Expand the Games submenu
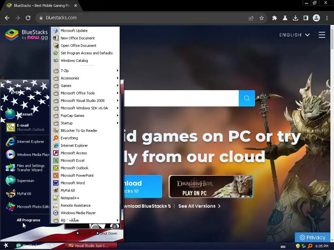This screenshot has height=250, width=334. coord(86,86)
